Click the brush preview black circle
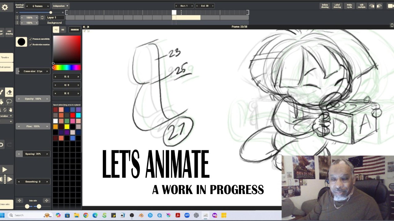Screen dimensions: 394x221 [x=21, y=42]
